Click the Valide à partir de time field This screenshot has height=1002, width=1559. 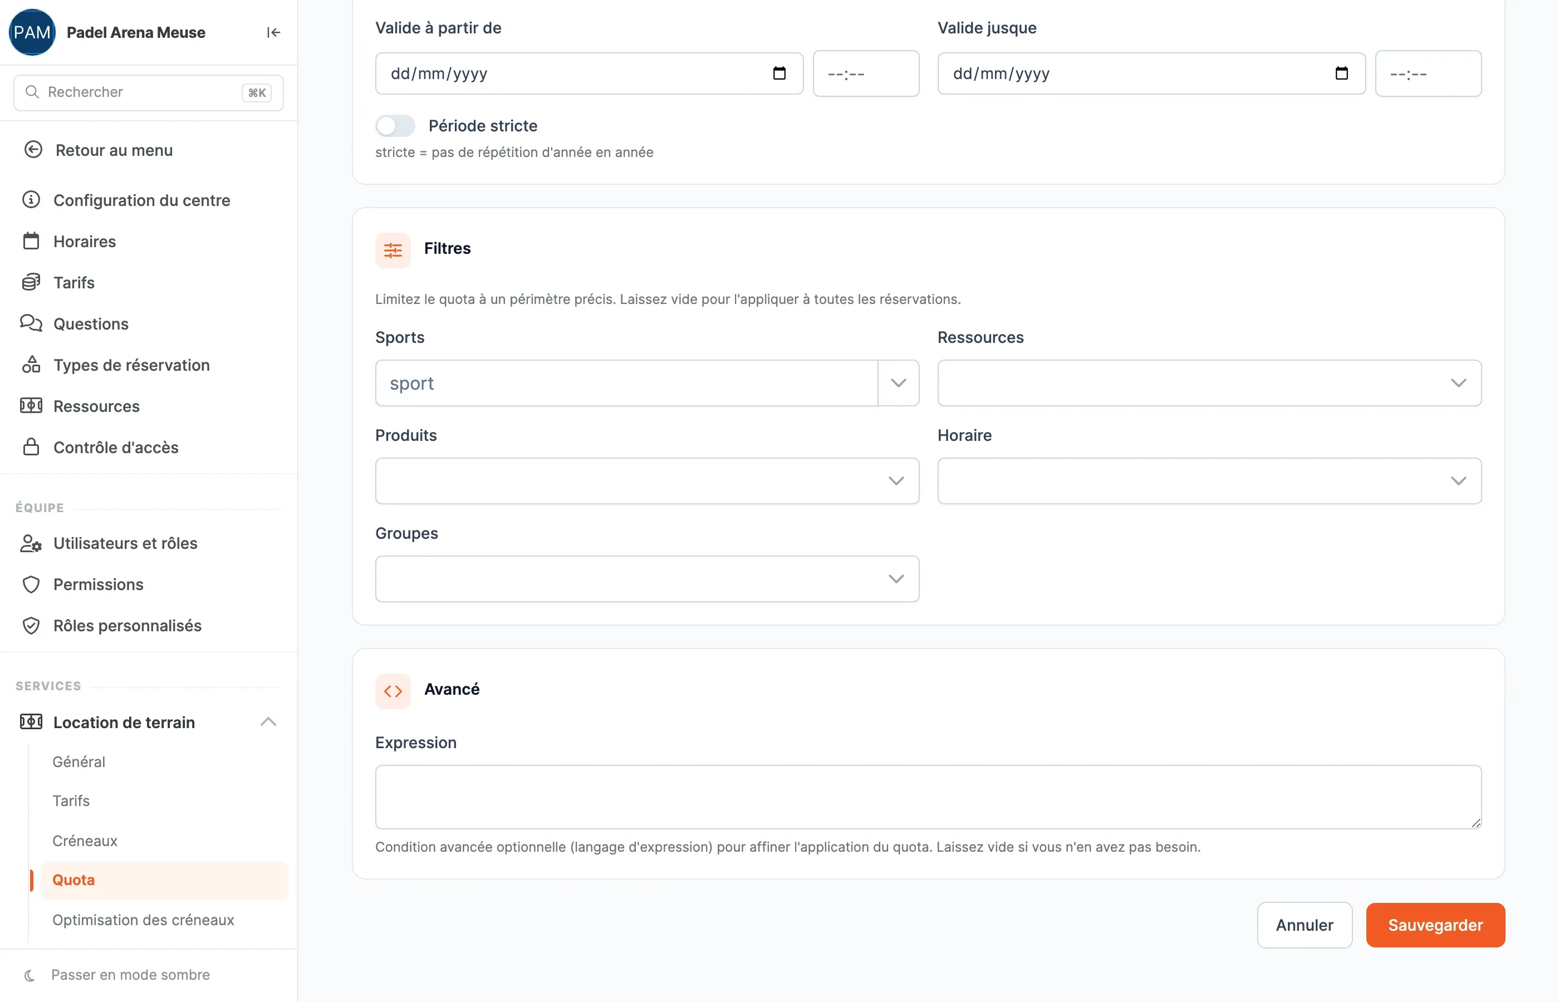[865, 73]
